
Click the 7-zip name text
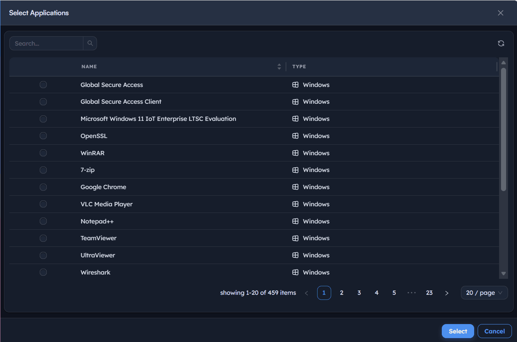click(88, 170)
